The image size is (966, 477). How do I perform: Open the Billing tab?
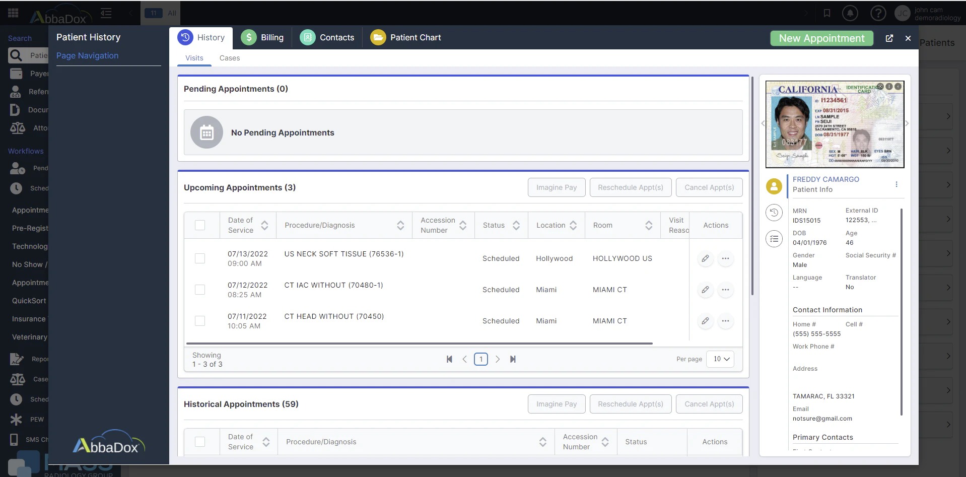click(x=263, y=37)
